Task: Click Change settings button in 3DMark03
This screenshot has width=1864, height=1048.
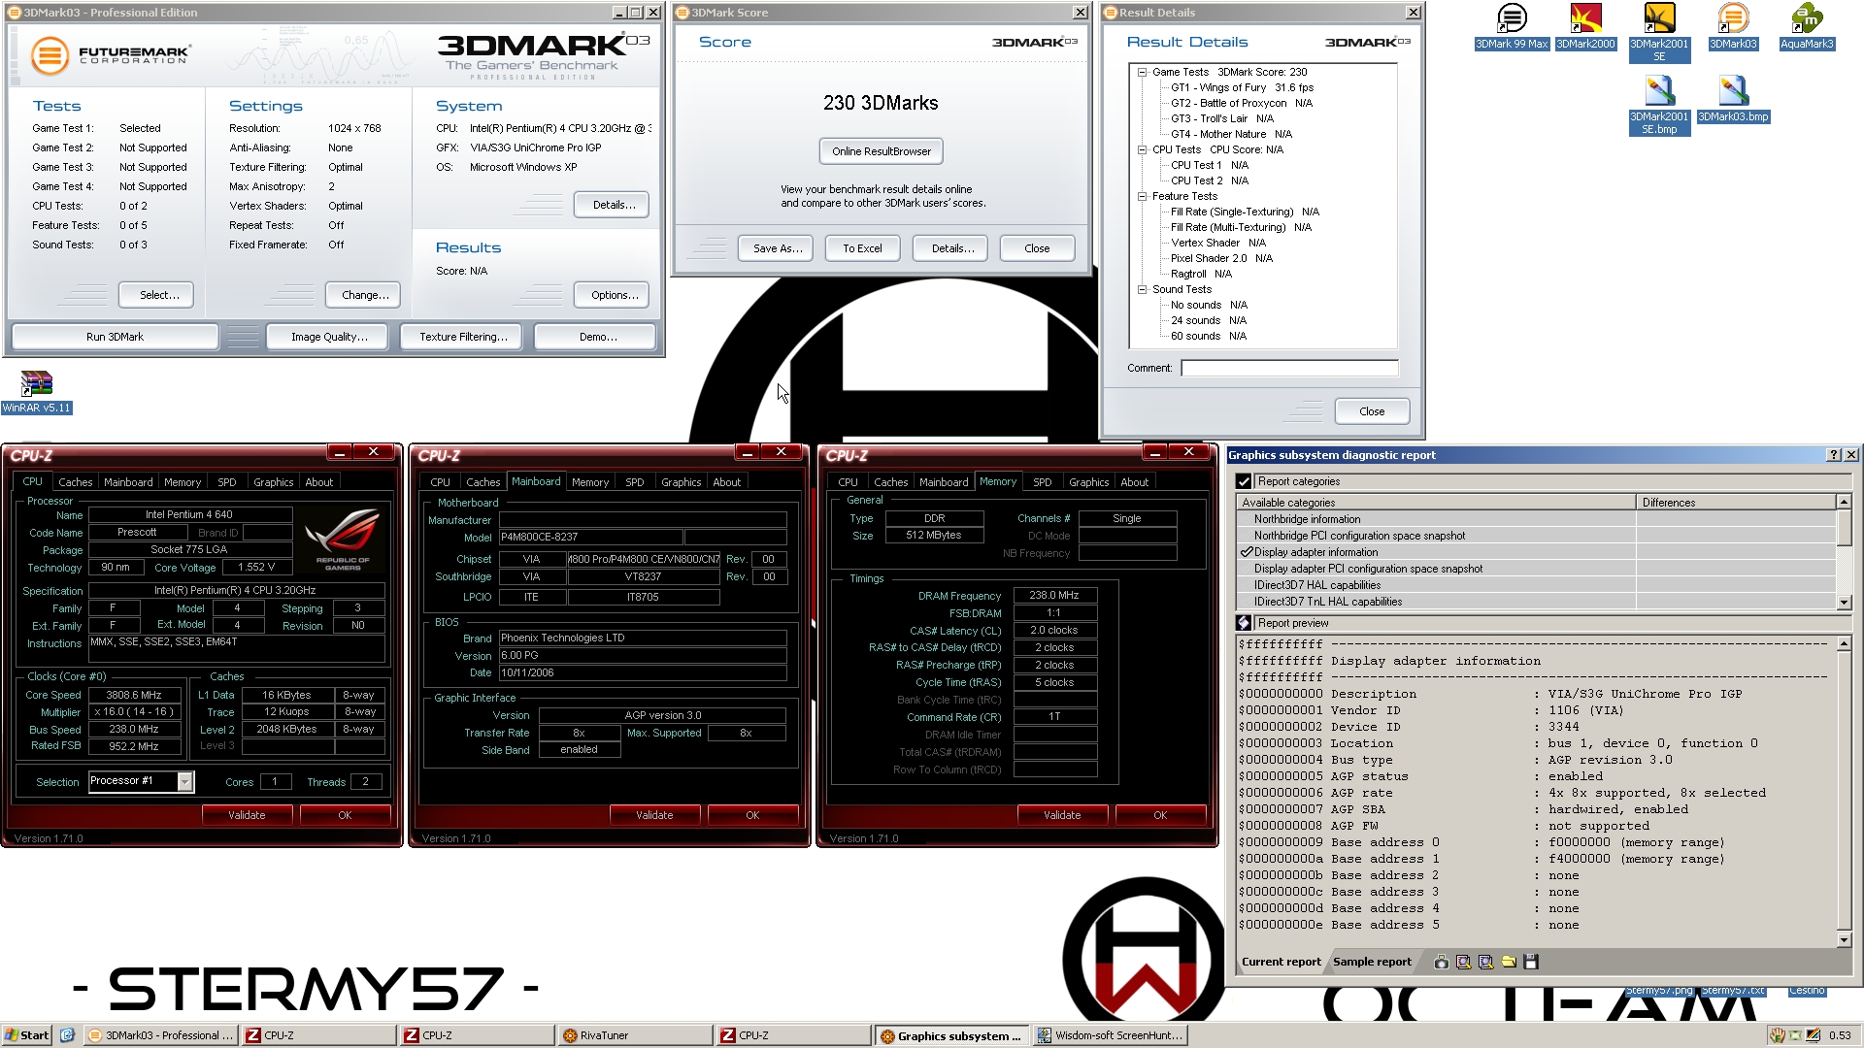Action: pos(365,295)
